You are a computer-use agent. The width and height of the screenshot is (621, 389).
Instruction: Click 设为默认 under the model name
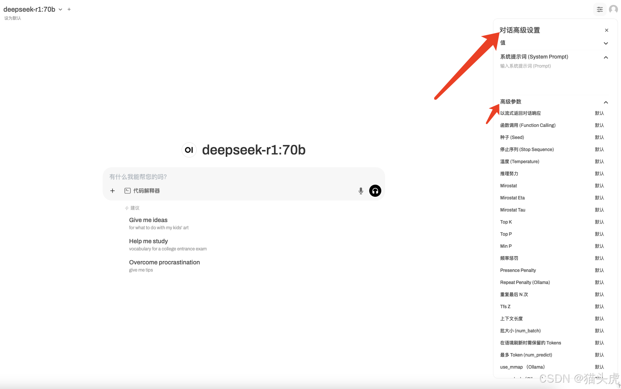pyautogui.click(x=12, y=18)
